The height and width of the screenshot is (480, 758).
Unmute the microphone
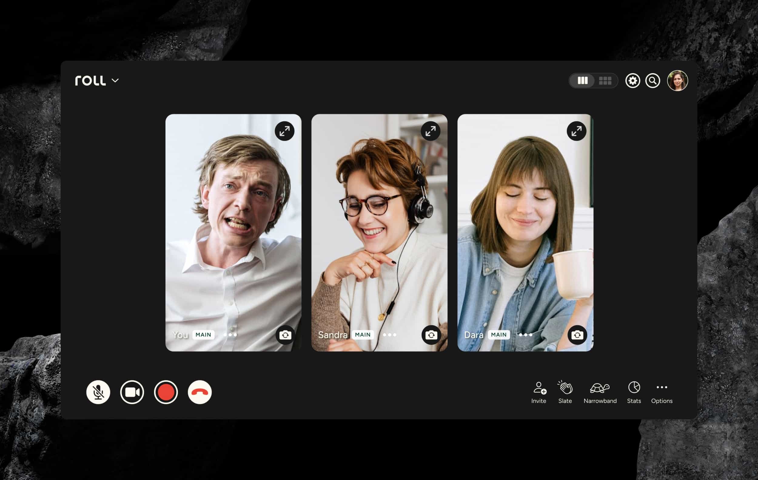98,392
